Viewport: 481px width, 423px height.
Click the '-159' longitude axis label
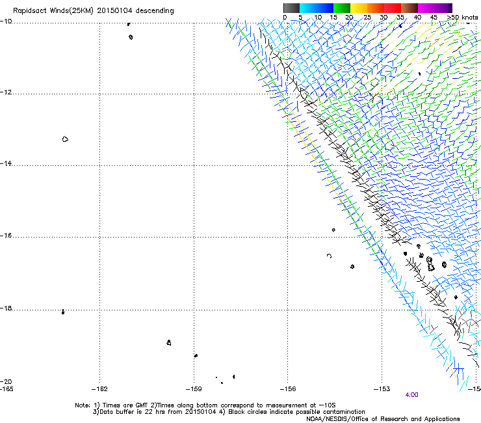[x=194, y=389]
